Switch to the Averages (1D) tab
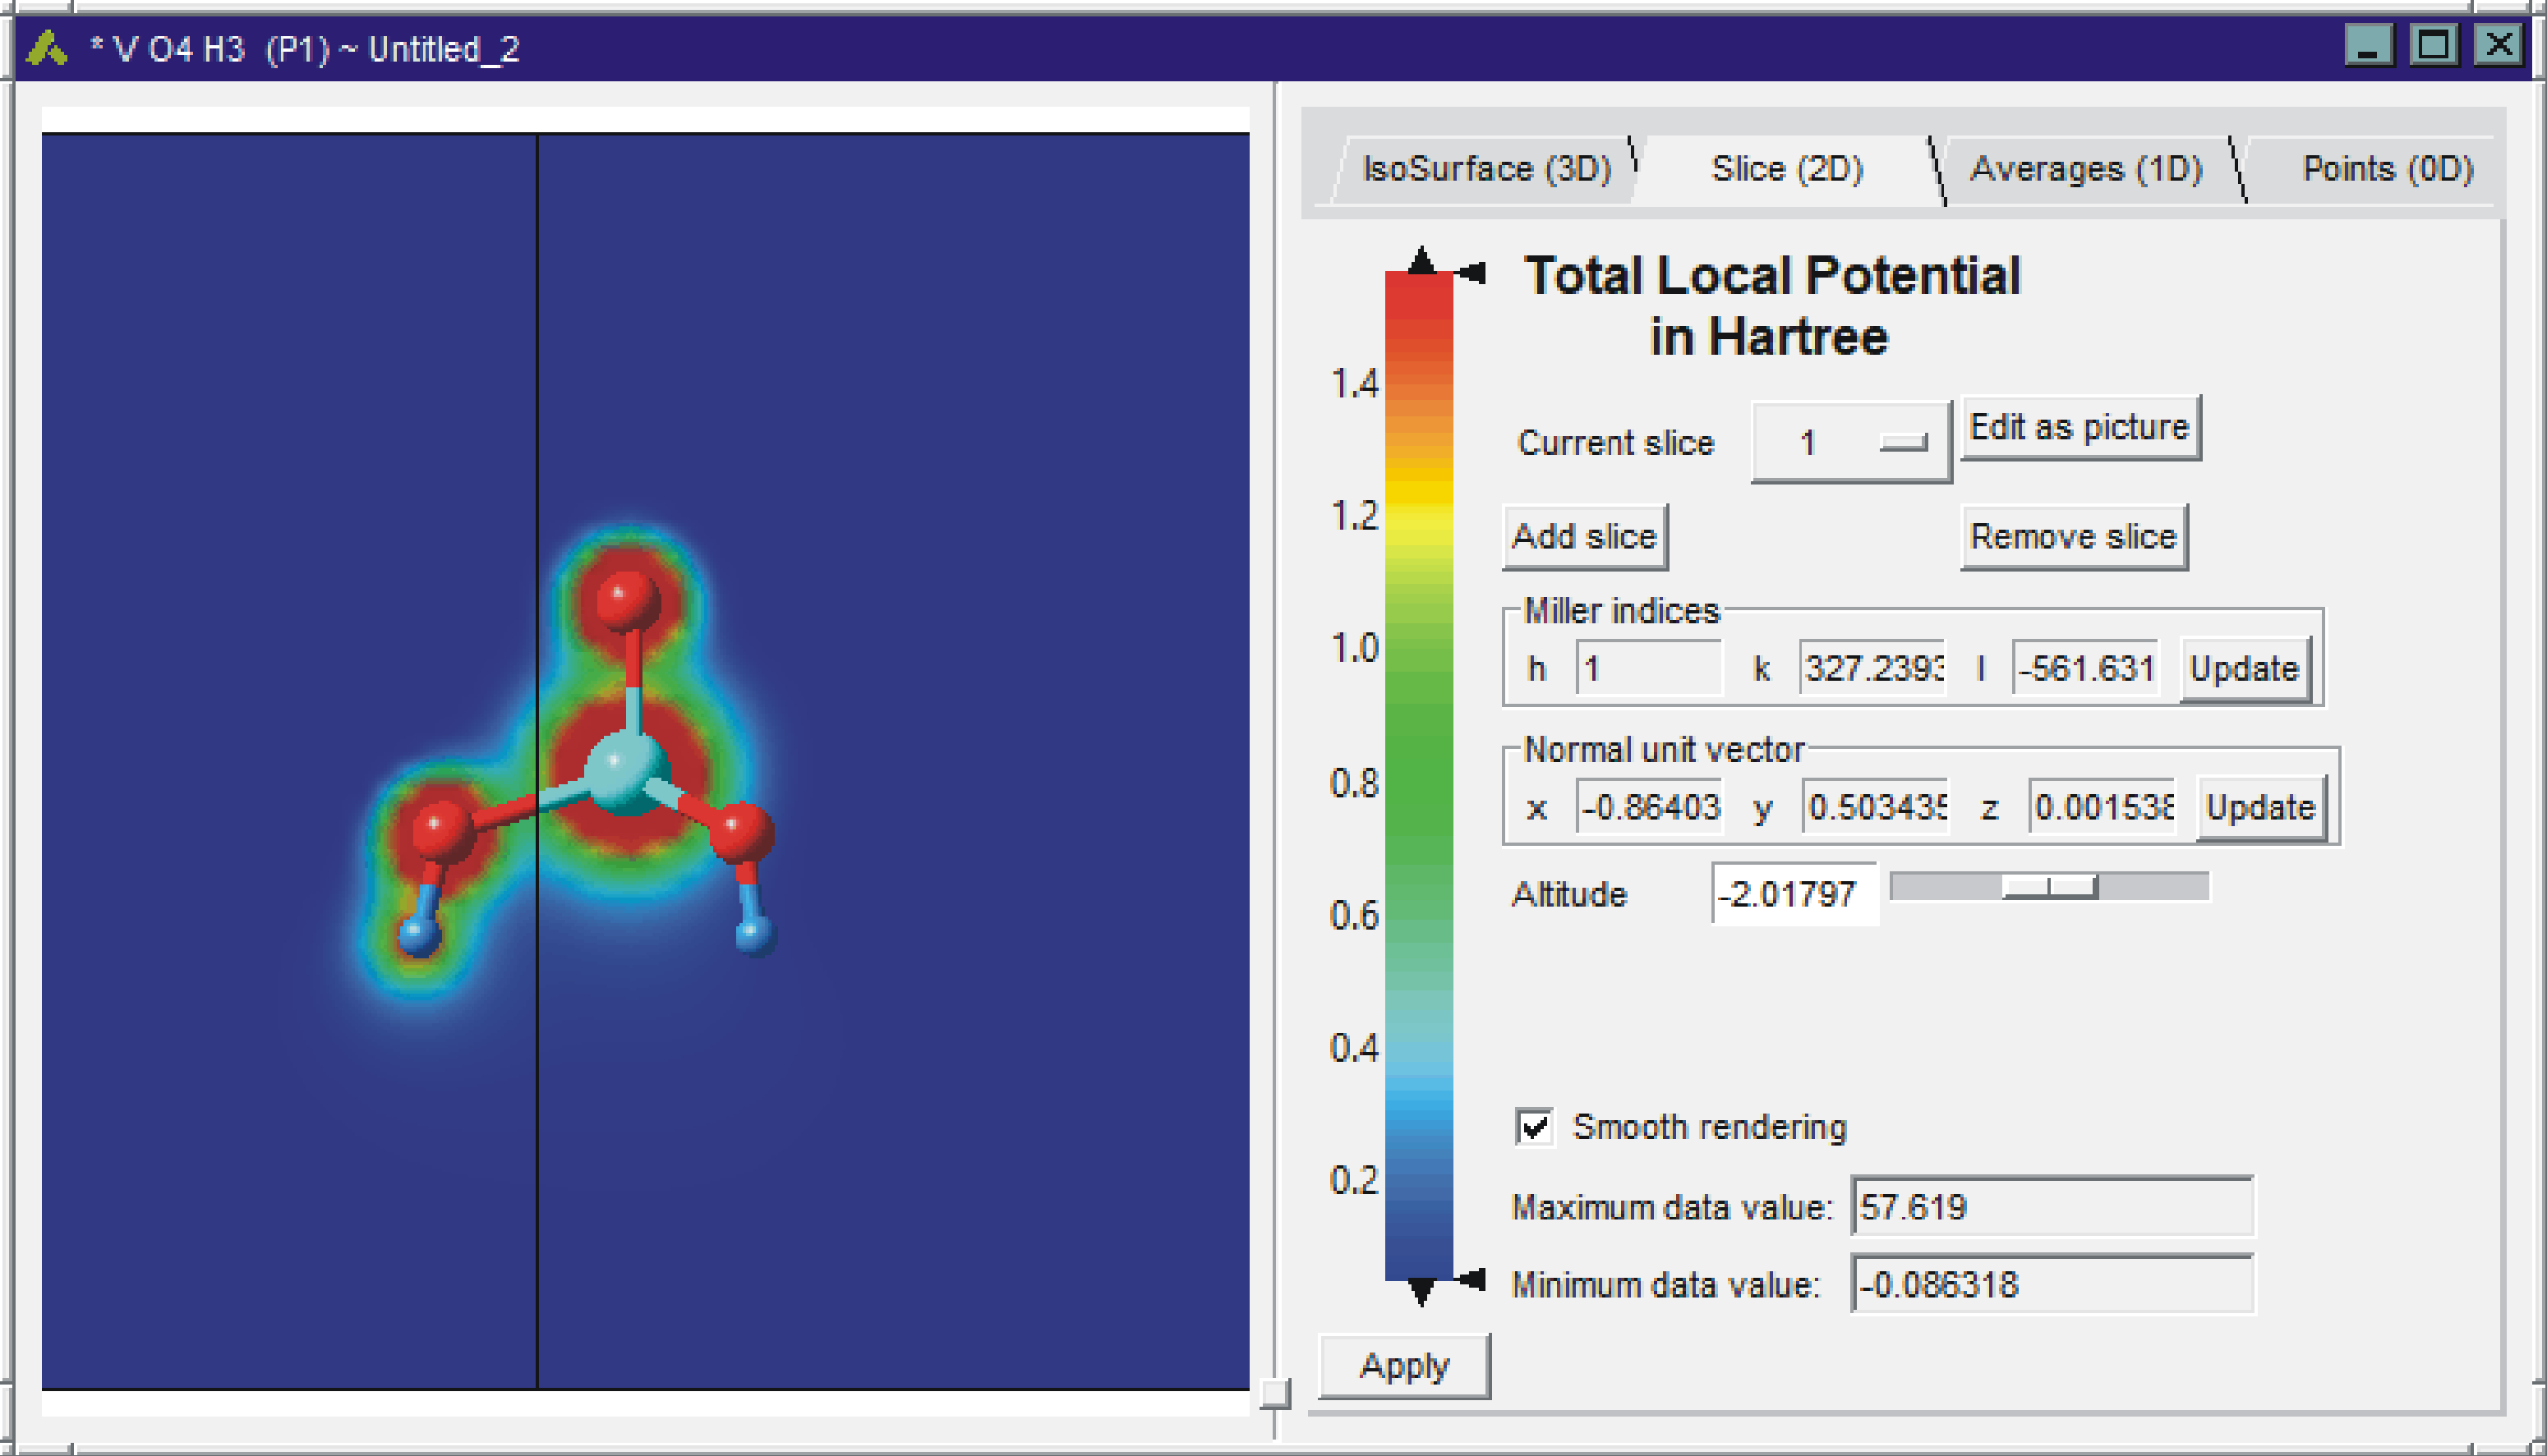The image size is (2547, 1456). pyautogui.click(x=2089, y=168)
